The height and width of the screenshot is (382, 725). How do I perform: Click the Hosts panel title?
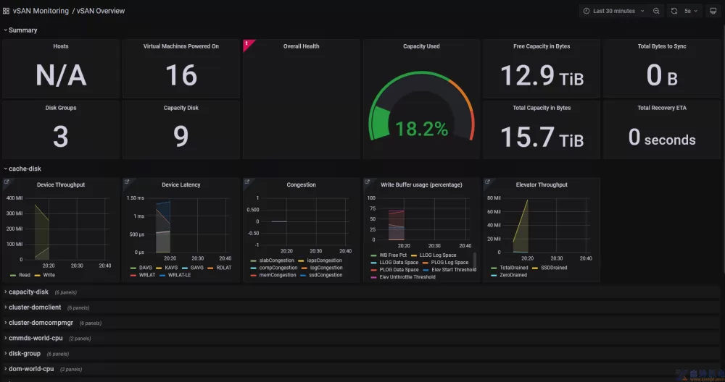pyautogui.click(x=61, y=46)
